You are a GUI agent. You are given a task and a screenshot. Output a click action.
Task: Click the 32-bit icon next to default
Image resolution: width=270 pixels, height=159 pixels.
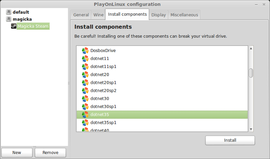click(8, 12)
